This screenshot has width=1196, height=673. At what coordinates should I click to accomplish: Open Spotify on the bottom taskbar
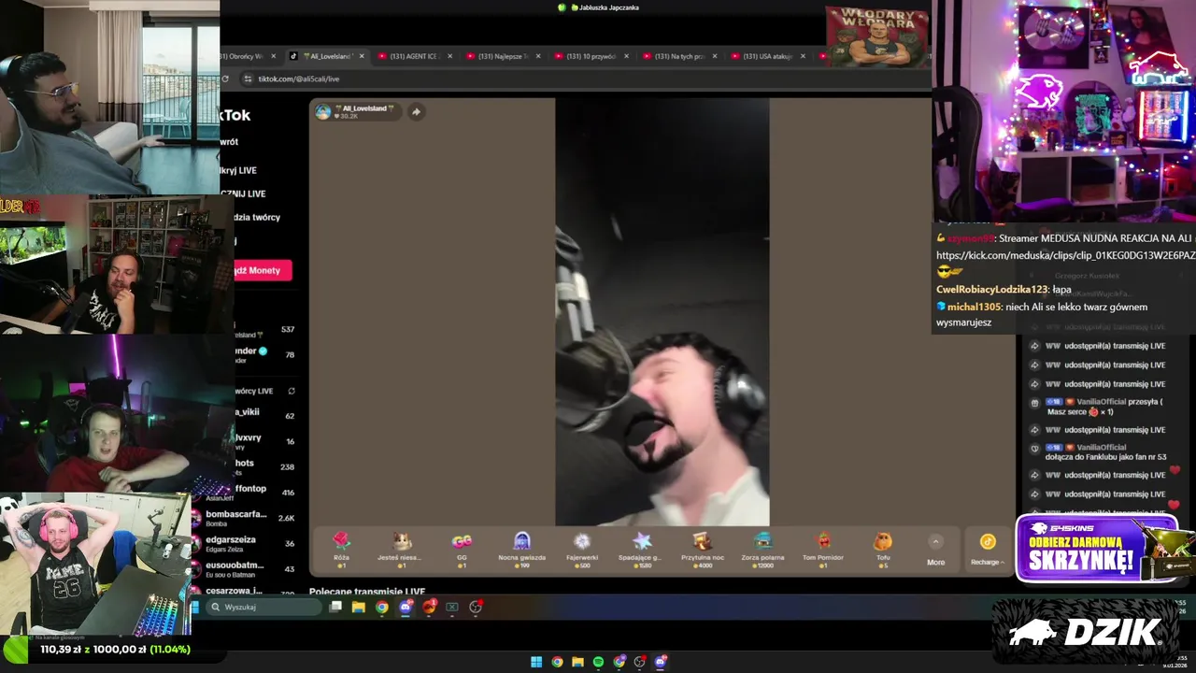[598, 662]
